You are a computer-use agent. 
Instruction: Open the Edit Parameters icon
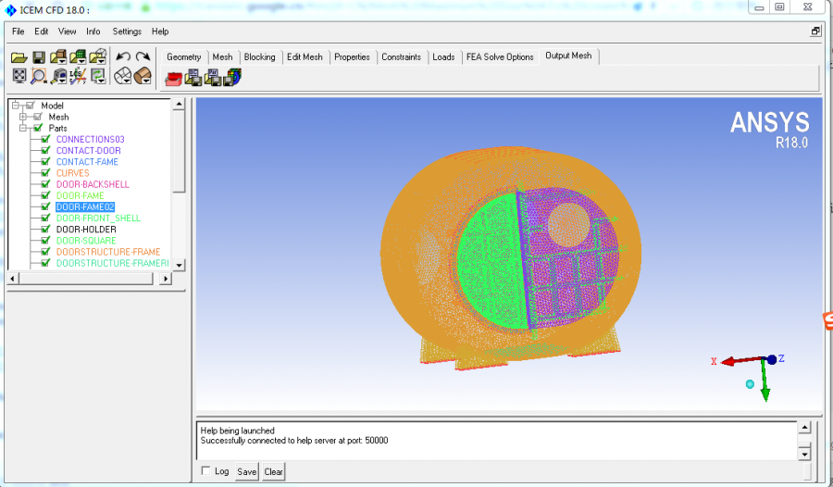click(x=213, y=78)
